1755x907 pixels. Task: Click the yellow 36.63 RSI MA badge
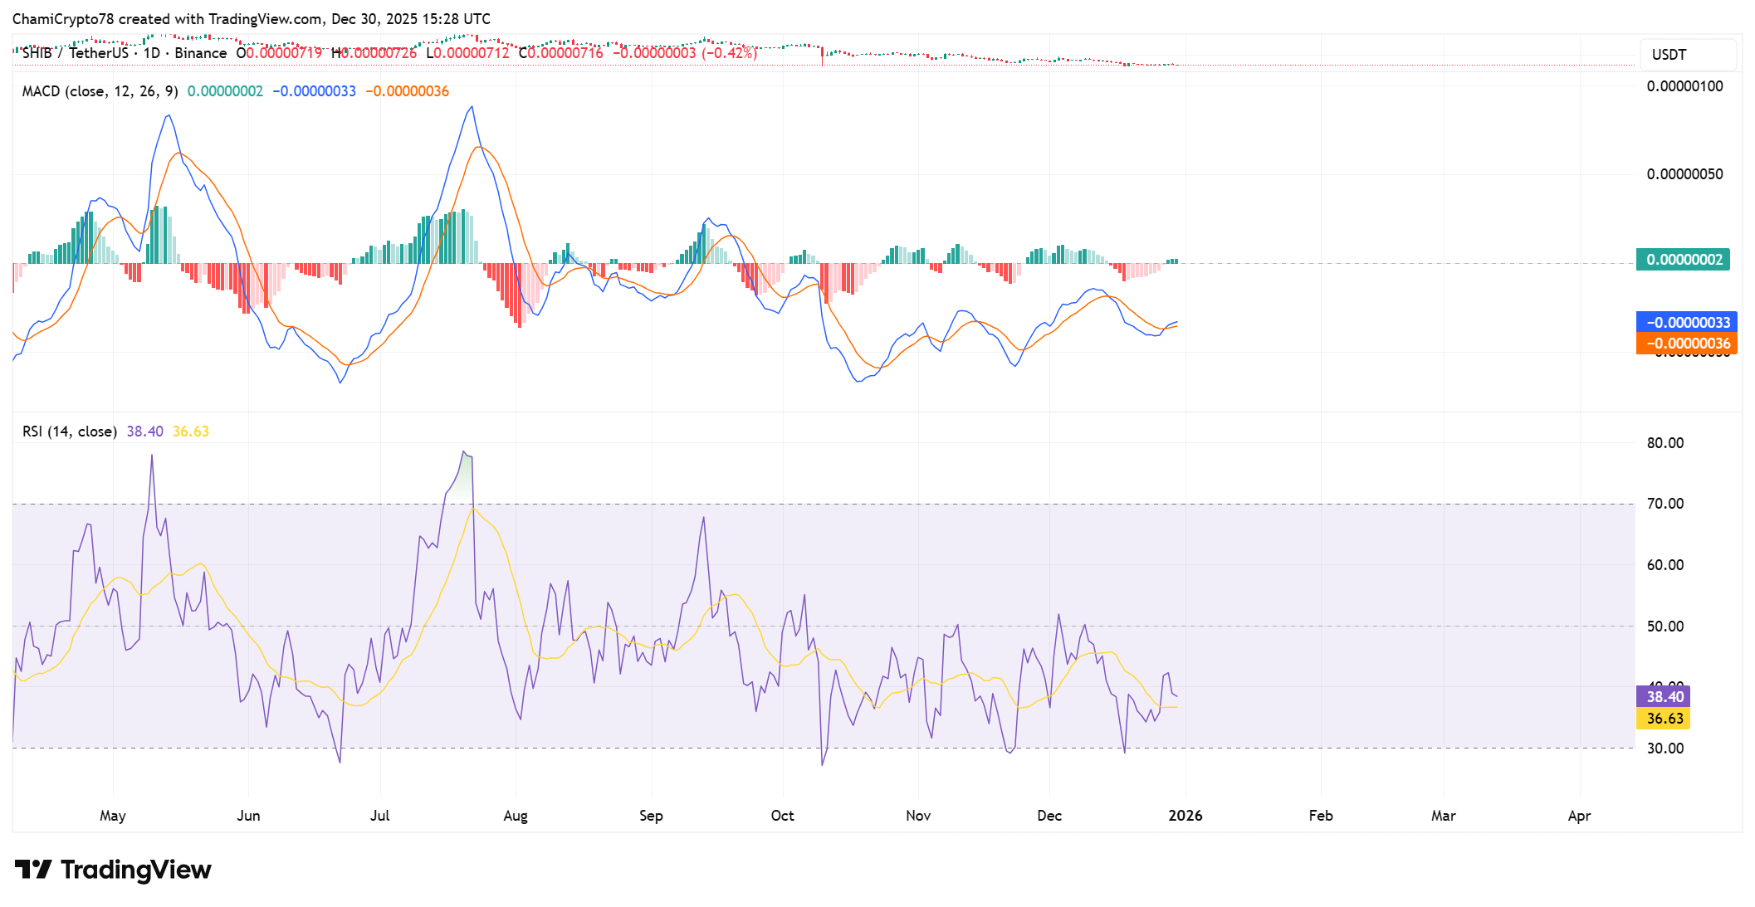click(1663, 719)
